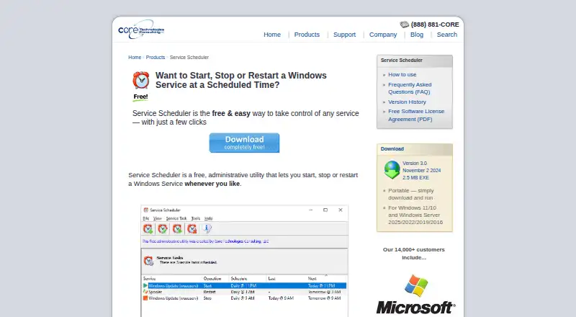576x317 pixels.
Task: Open the Company navigation menu
Action: coord(383,35)
